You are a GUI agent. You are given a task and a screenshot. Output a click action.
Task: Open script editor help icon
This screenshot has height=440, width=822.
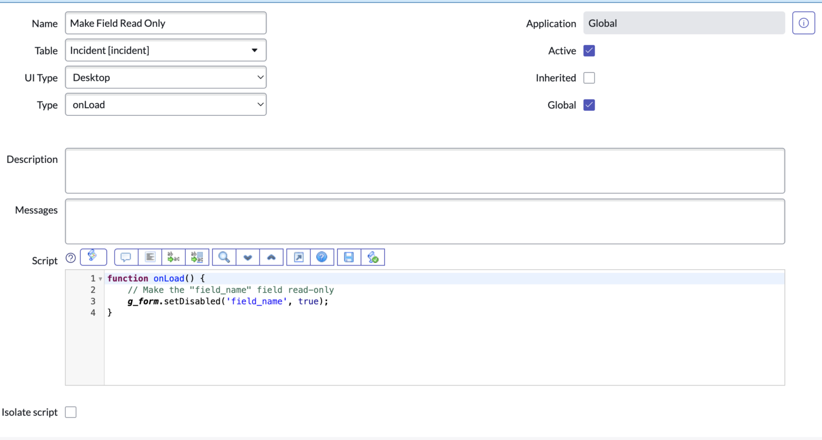click(322, 257)
